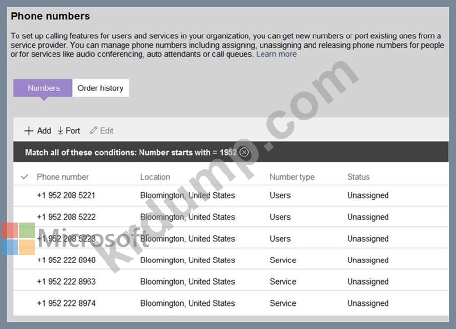Select the Numbers tab
The height and width of the screenshot is (329, 456).
[x=43, y=88]
